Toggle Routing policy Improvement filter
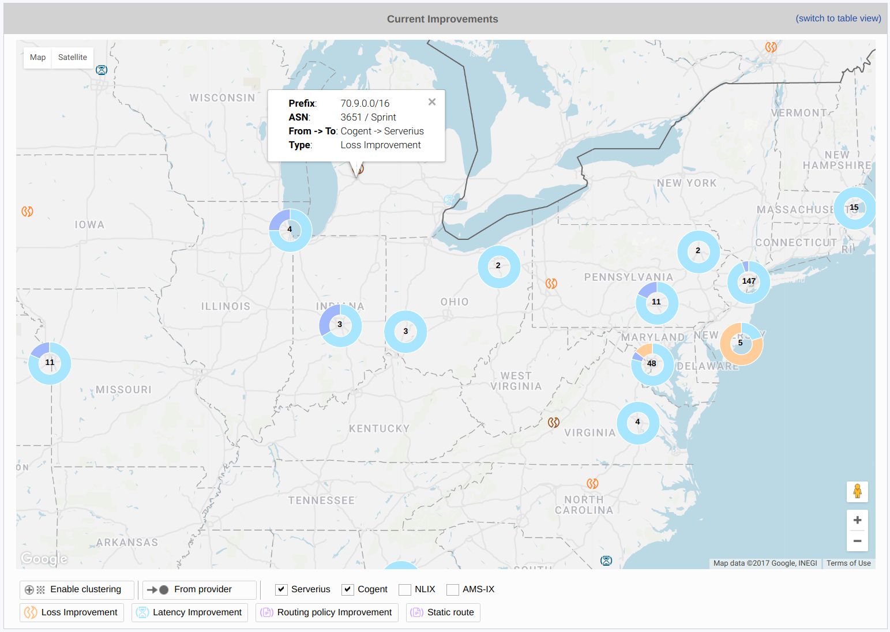The height and width of the screenshot is (632, 890). click(x=327, y=612)
